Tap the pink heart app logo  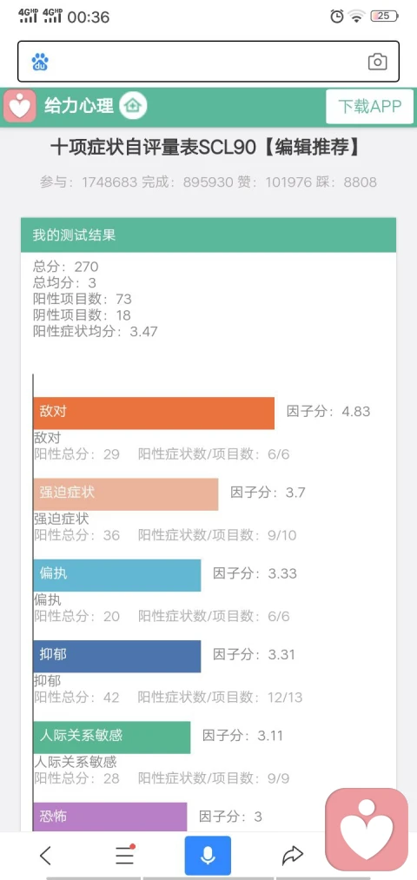[x=20, y=105]
